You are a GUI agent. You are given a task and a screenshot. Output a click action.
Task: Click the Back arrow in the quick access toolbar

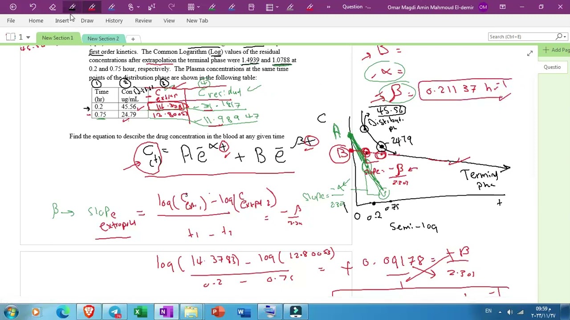point(13,7)
